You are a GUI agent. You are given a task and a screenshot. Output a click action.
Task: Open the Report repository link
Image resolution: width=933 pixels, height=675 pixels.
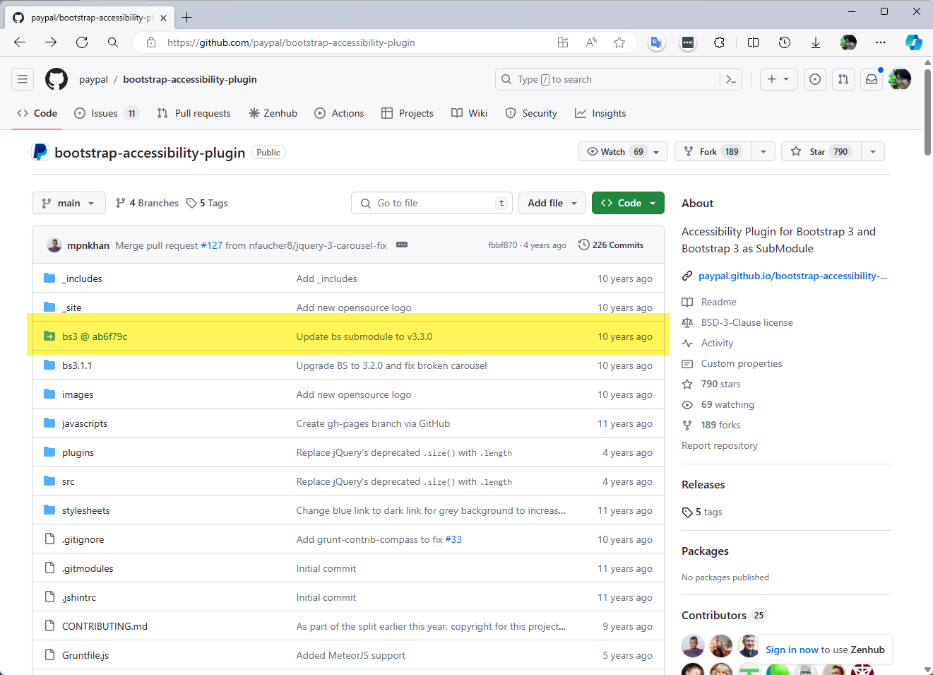pos(720,445)
